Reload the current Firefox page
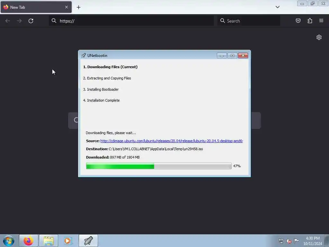 pyautogui.click(x=31, y=21)
